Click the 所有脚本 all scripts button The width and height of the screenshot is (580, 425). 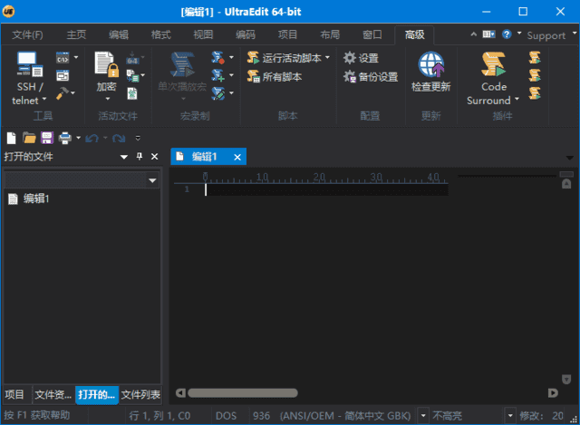pyautogui.click(x=275, y=76)
